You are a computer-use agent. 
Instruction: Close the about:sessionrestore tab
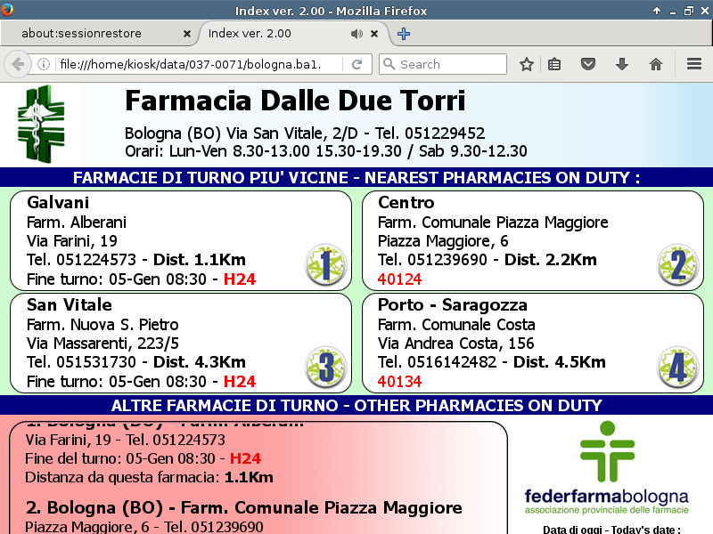point(187,34)
